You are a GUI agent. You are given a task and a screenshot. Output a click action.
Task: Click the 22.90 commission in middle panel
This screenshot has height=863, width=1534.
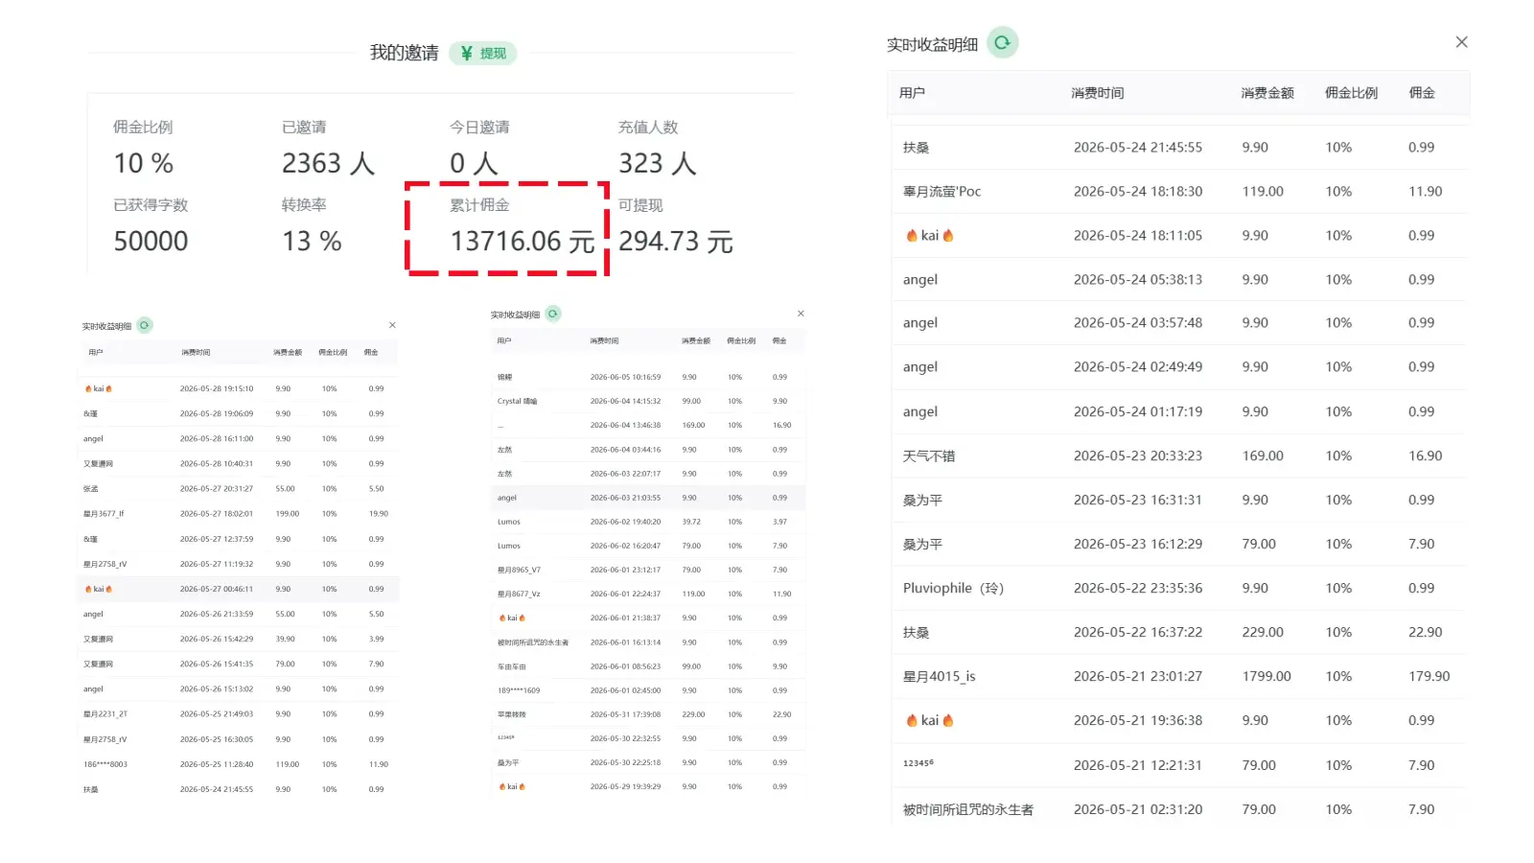(x=782, y=715)
